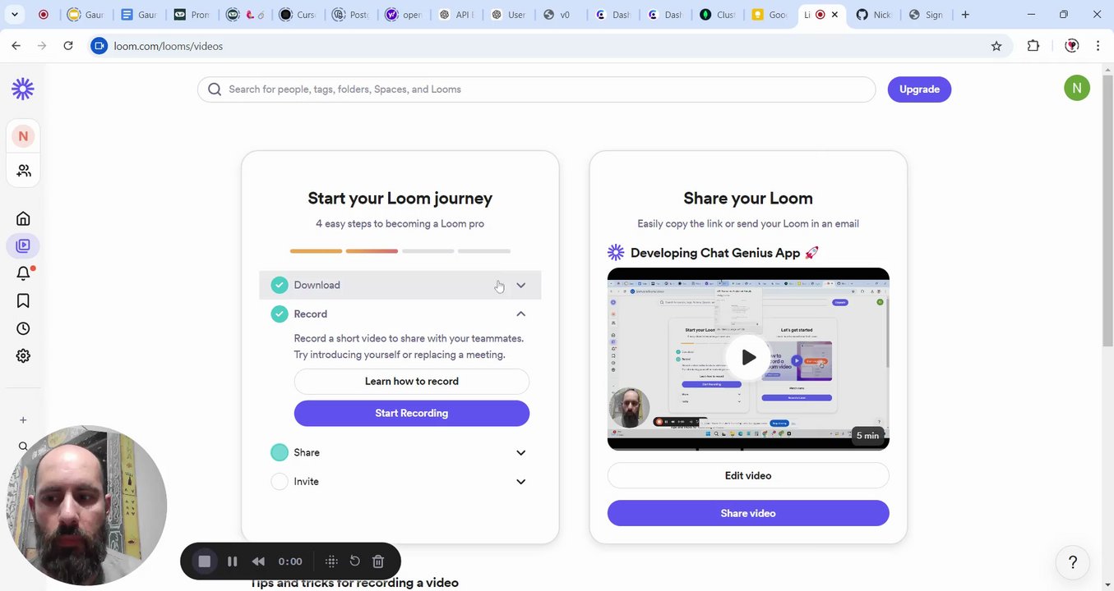The height and width of the screenshot is (591, 1114).
Task: Click the webcam bubble of the recorder
Action: (x=86, y=506)
